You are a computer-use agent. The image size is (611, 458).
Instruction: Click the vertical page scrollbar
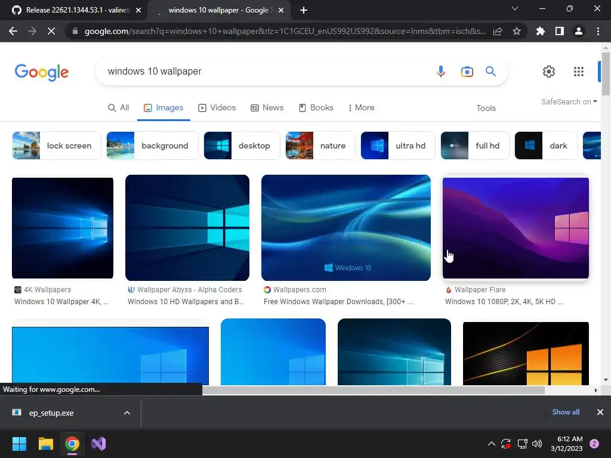[x=606, y=74]
